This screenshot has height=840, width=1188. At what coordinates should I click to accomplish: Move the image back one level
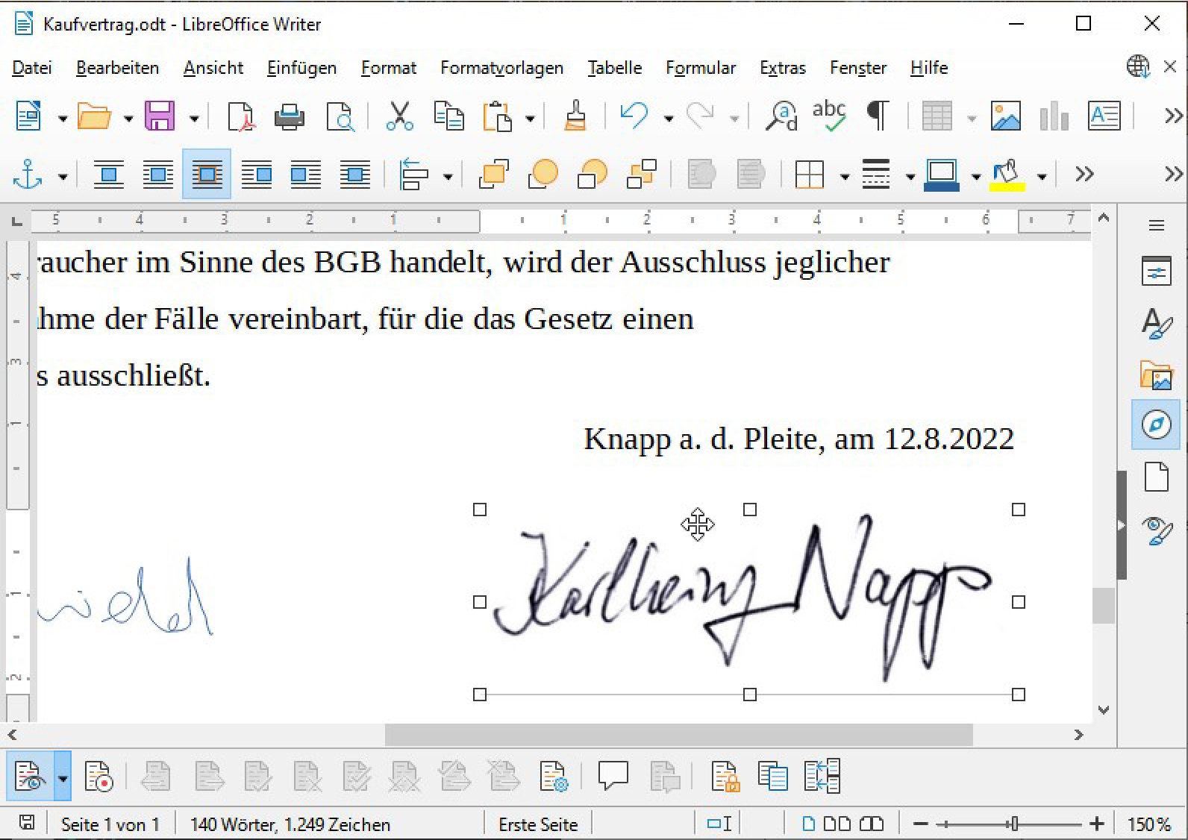(593, 175)
